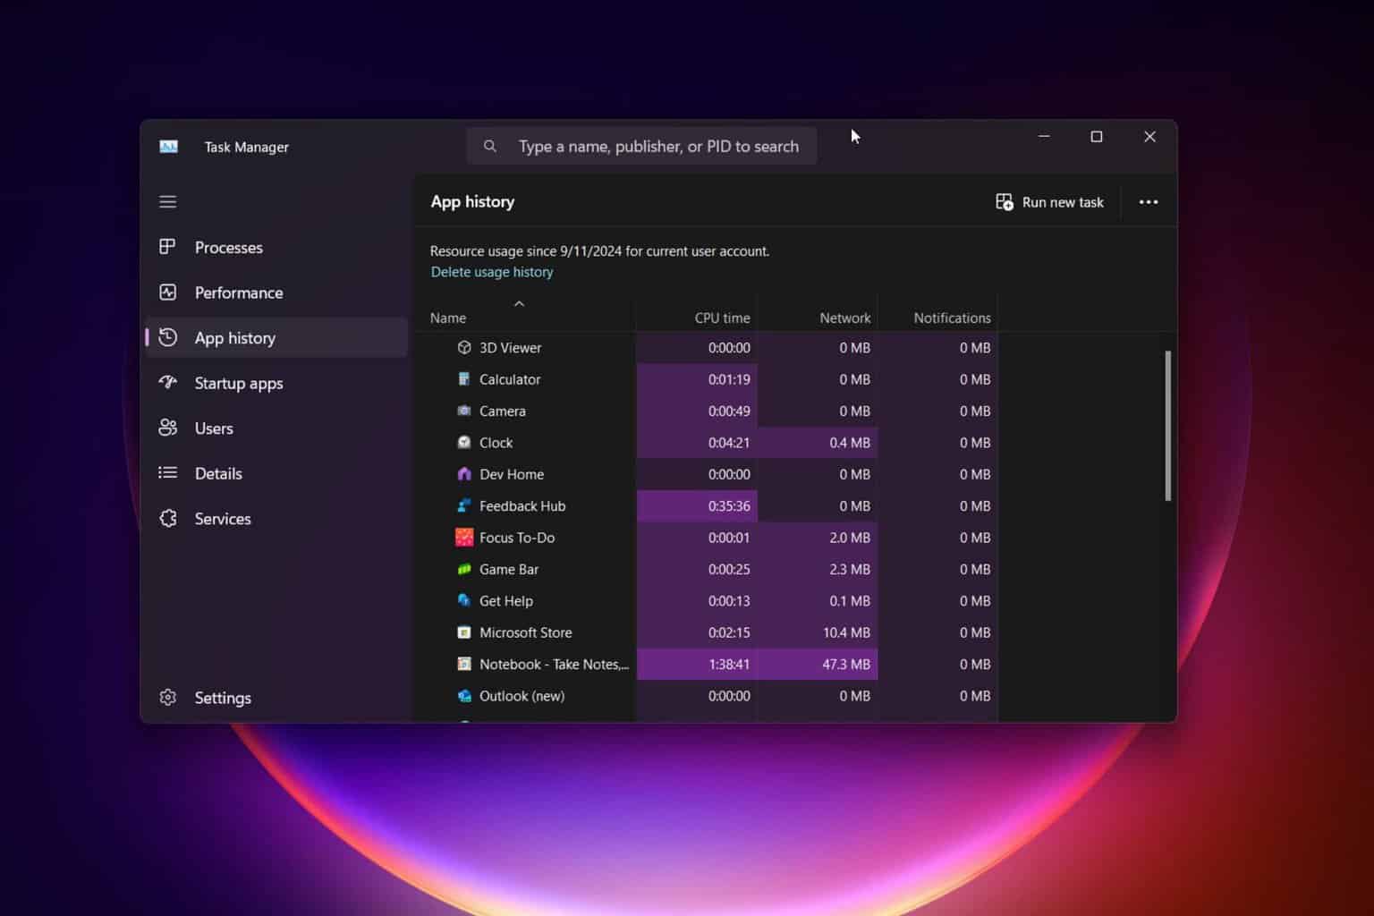Click the Run new task button
1374x916 pixels.
click(1050, 202)
